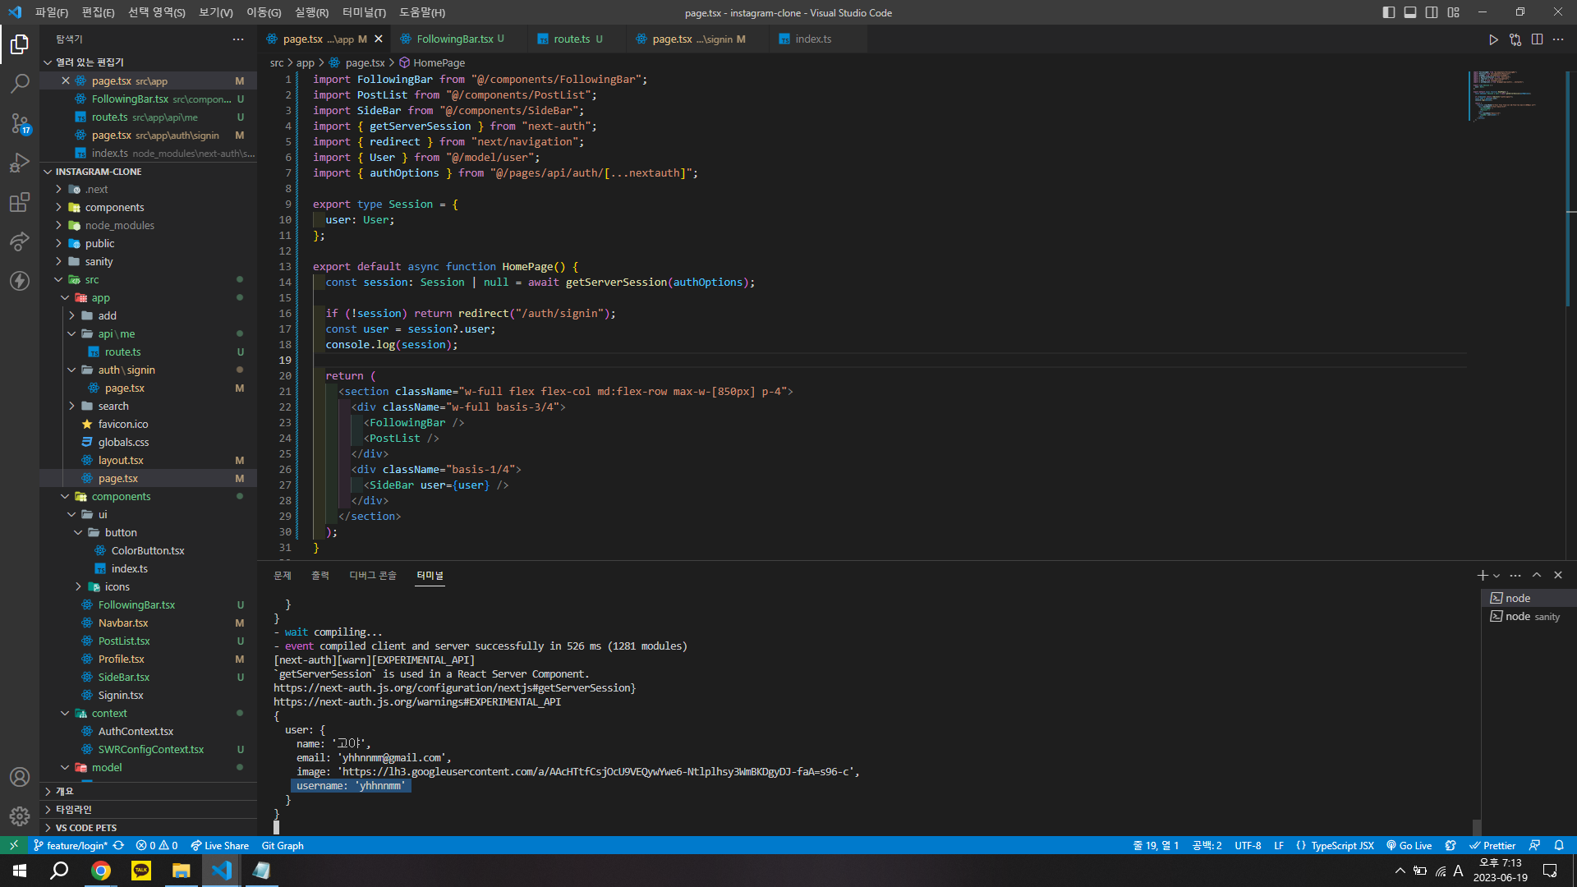
Task: Open the Search view in activity bar
Action: pos(20,83)
